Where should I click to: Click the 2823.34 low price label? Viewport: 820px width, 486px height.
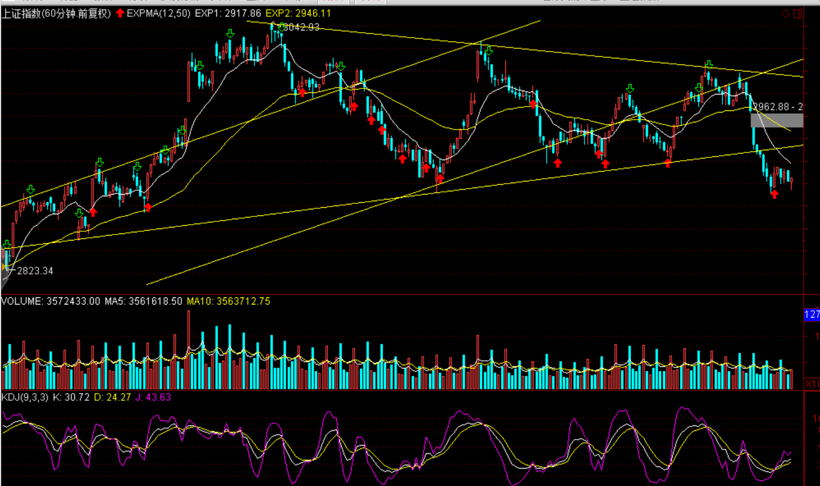pyautogui.click(x=35, y=271)
